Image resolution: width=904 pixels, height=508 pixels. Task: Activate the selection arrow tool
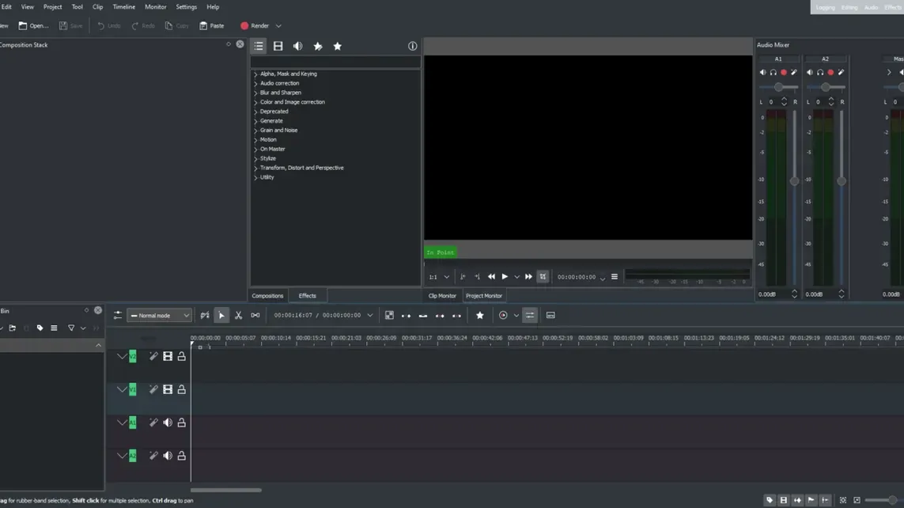(221, 316)
